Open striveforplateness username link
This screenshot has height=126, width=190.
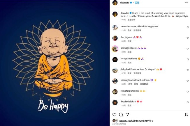point(130,91)
